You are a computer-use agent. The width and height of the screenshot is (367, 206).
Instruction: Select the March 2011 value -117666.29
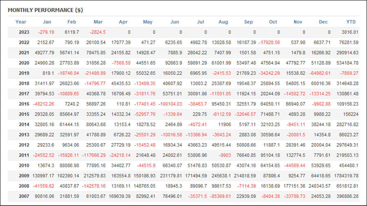(x=94, y=155)
